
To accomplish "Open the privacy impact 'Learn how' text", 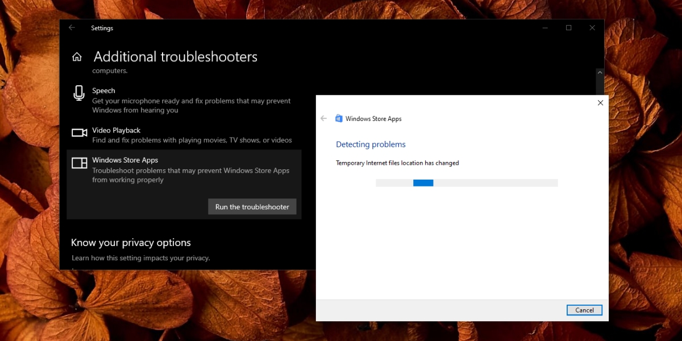I will [x=140, y=258].
